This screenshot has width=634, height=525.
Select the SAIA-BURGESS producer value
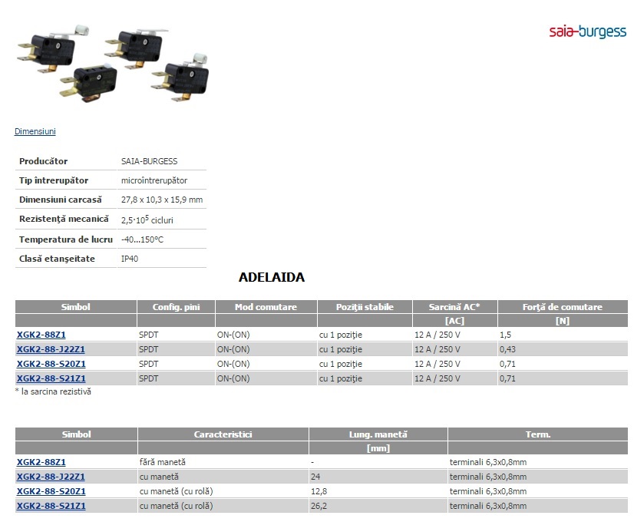pos(149,161)
